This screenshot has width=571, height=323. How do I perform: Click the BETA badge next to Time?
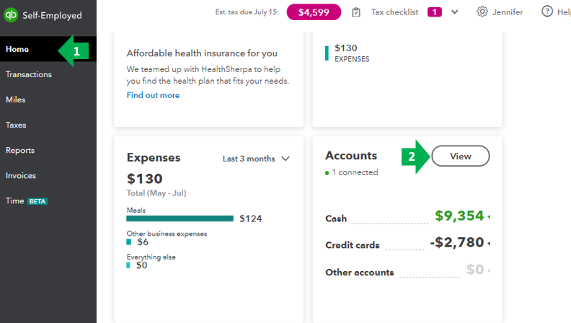click(x=37, y=201)
